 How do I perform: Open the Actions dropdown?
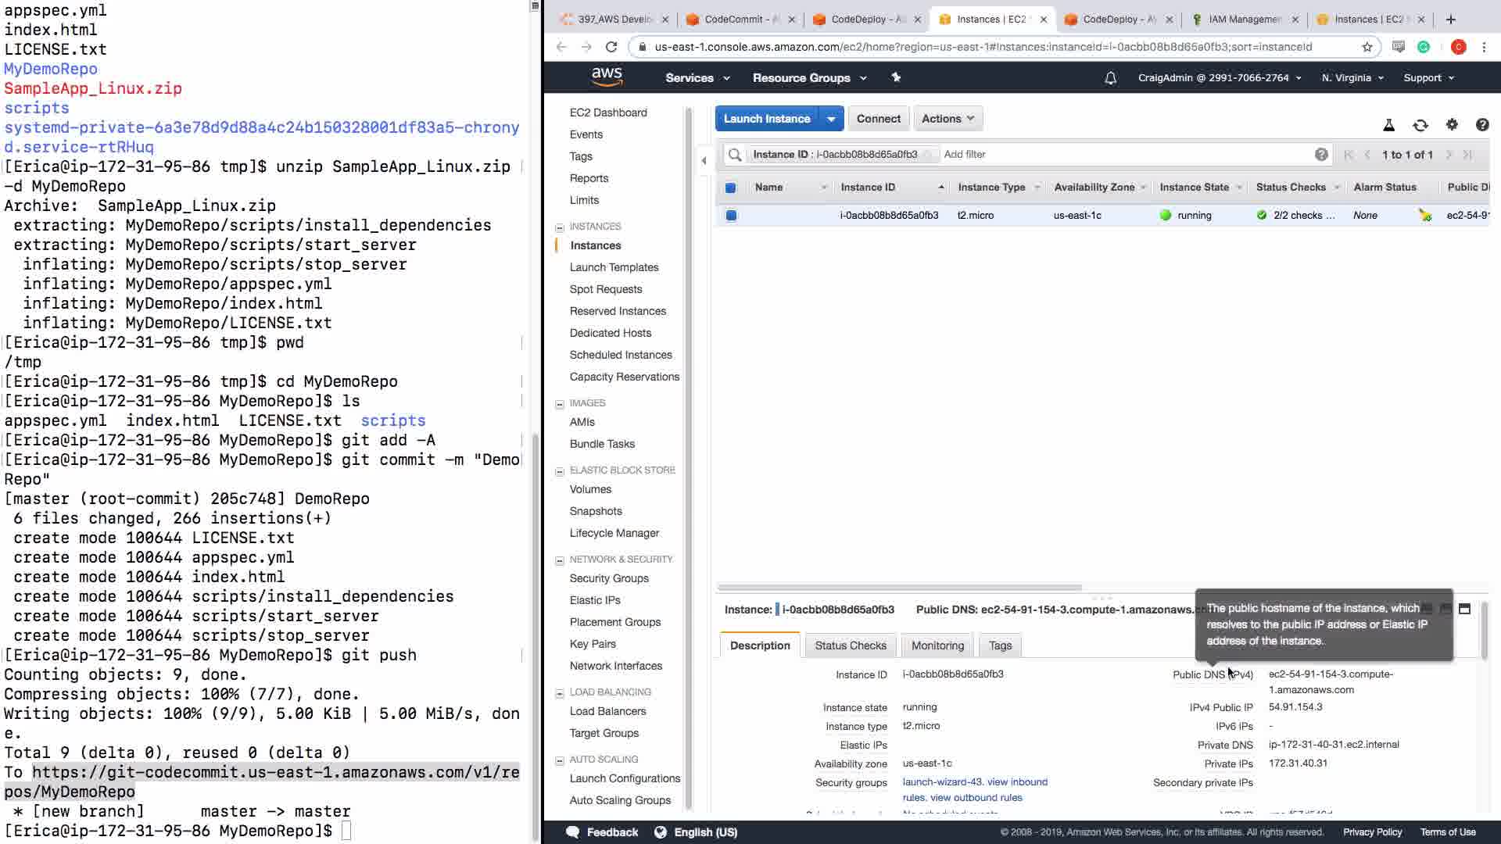(x=948, y=119)
